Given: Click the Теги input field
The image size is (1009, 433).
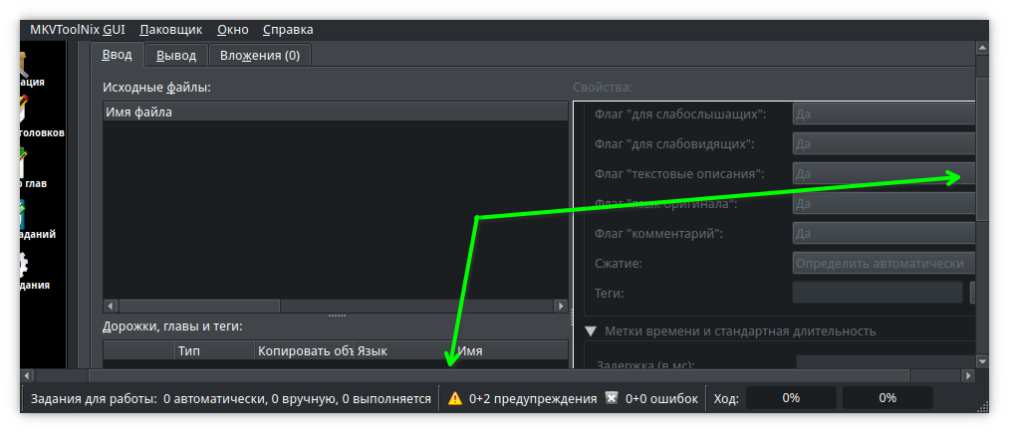Looking at the screenshot, I should click(877, 293).
